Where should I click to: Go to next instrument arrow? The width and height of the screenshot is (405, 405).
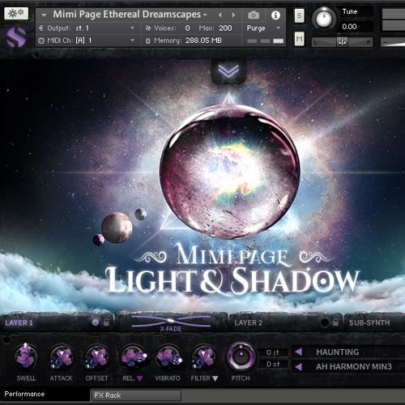(233, 15)
